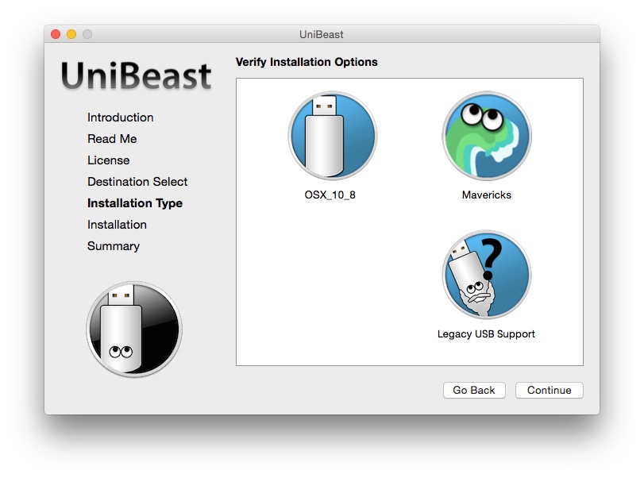
Task: Click the Mavericks text label
Action: point(486,195)
